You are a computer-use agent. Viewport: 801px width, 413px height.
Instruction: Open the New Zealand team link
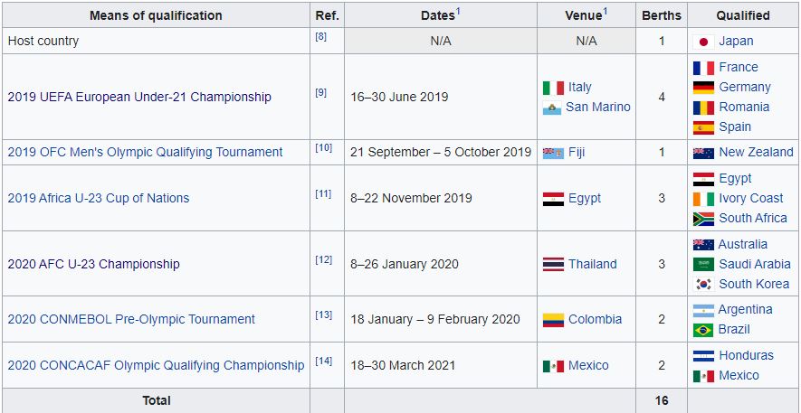[756, 152]
